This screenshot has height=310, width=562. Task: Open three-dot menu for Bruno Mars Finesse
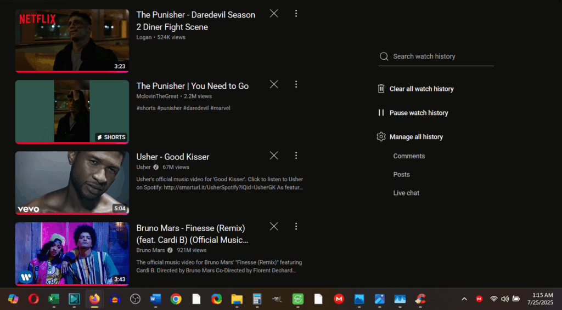tap(296, 226)
